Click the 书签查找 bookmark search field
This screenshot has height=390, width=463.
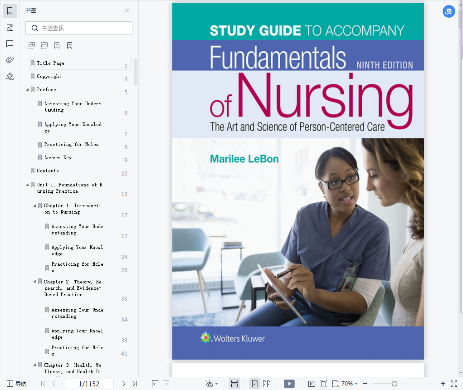(79, 28)
